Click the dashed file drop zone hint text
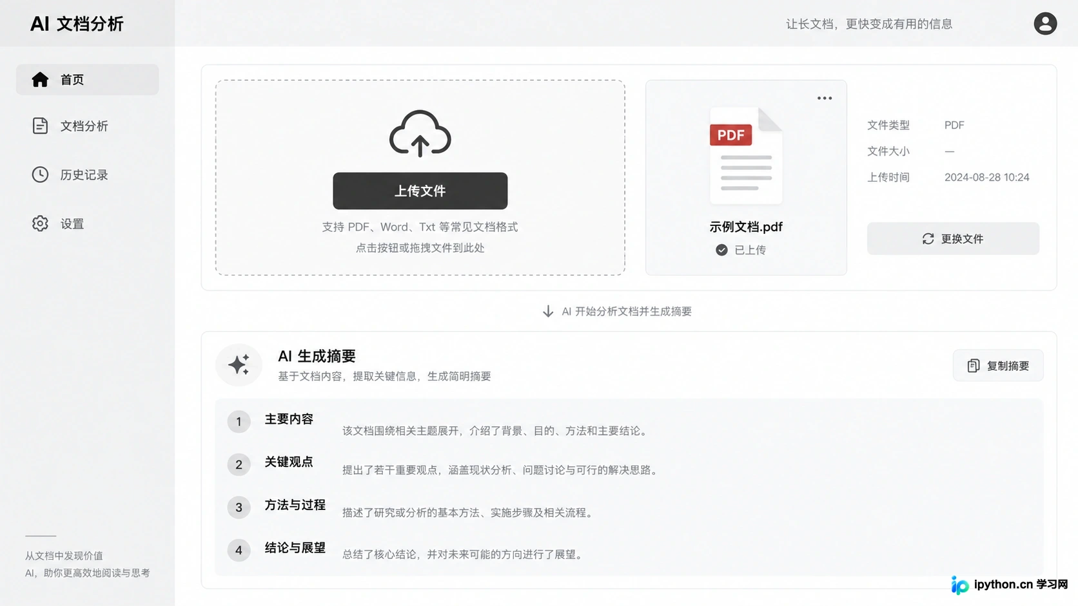 point(420,248)
